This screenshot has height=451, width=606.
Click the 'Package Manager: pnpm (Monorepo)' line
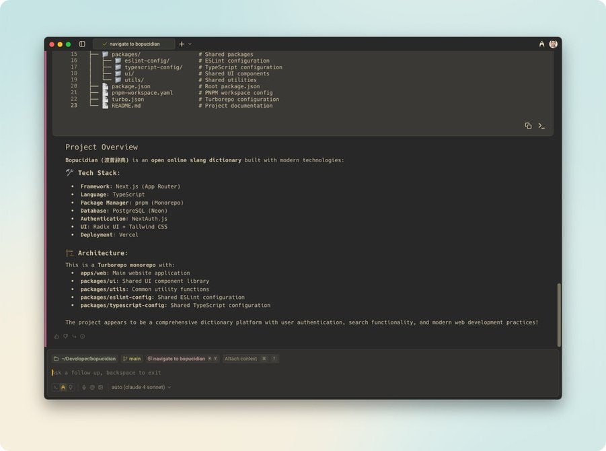coord(132,203)
